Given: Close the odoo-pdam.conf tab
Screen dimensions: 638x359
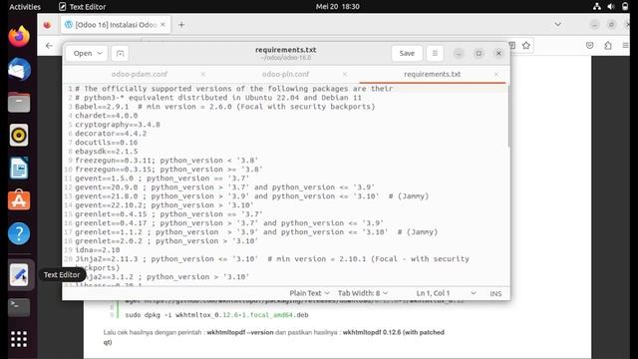Looking at the screenshot, I should (203, 74).
